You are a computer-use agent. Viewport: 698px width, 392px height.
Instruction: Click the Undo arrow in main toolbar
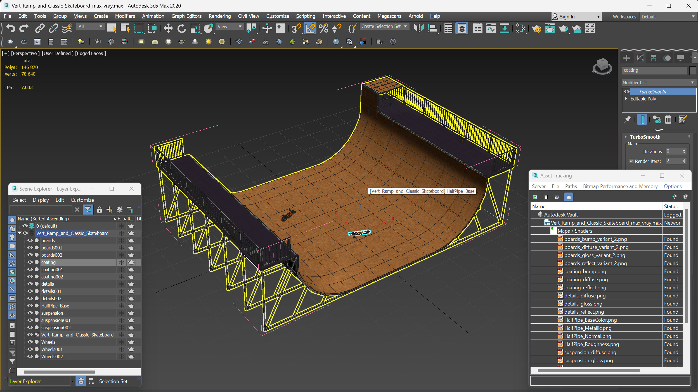tap(10, 28)
